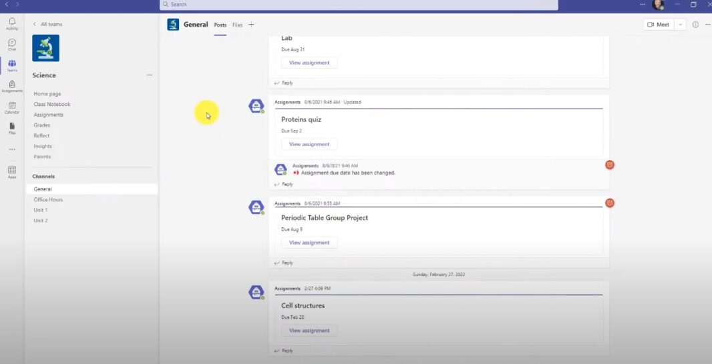Open the Calendar icon in sidebar
Screen dimensions: 712x364
coord(12,107)
